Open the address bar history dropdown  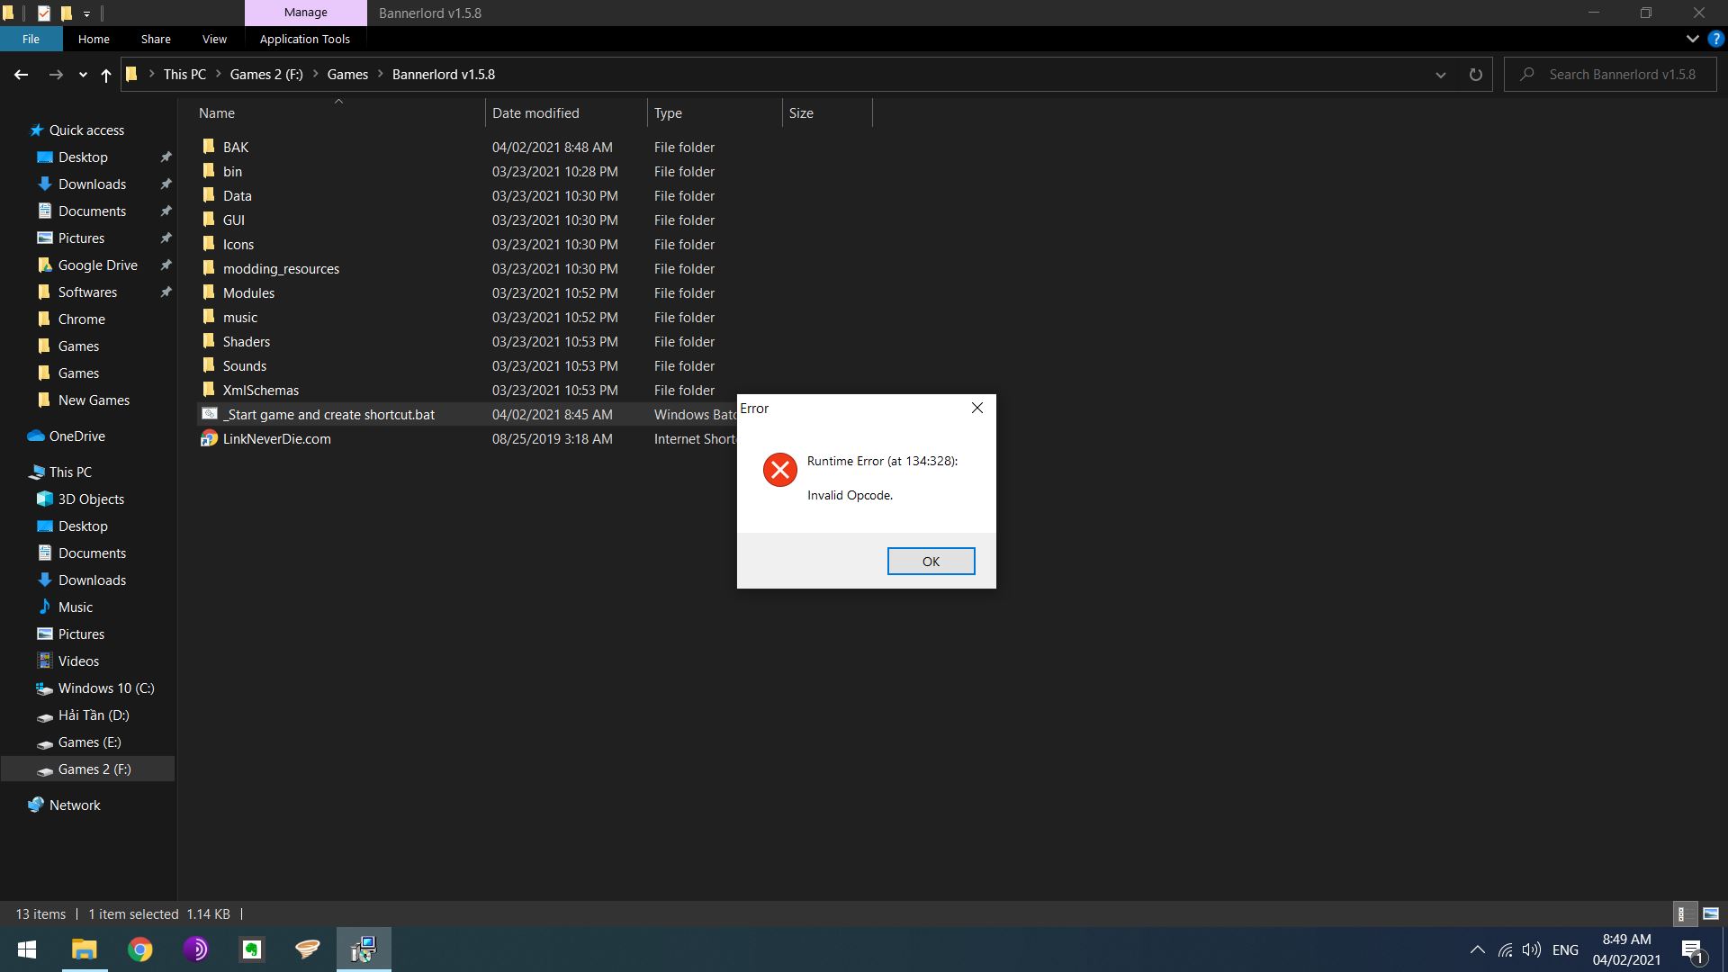(1441, 75)
